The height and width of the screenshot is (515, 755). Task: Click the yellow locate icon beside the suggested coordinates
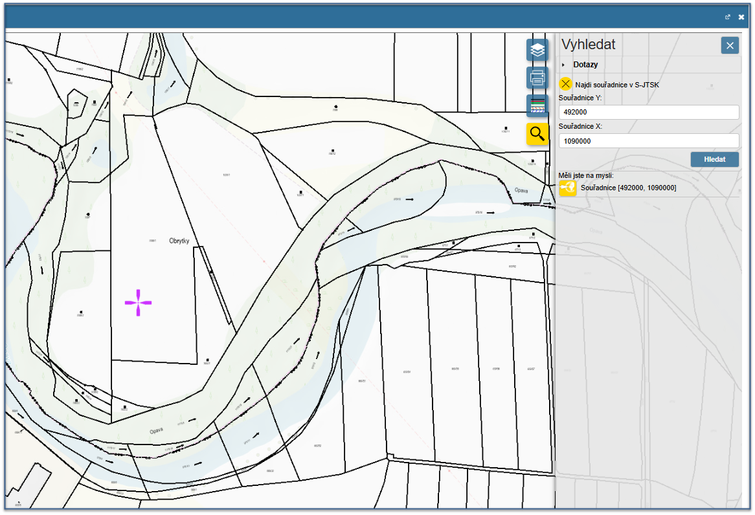pos(568,188)
